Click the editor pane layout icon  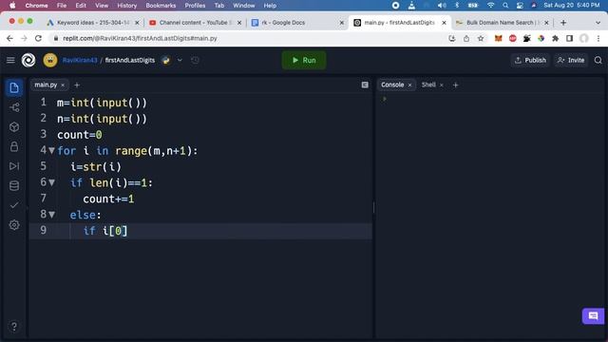point(365,85)
